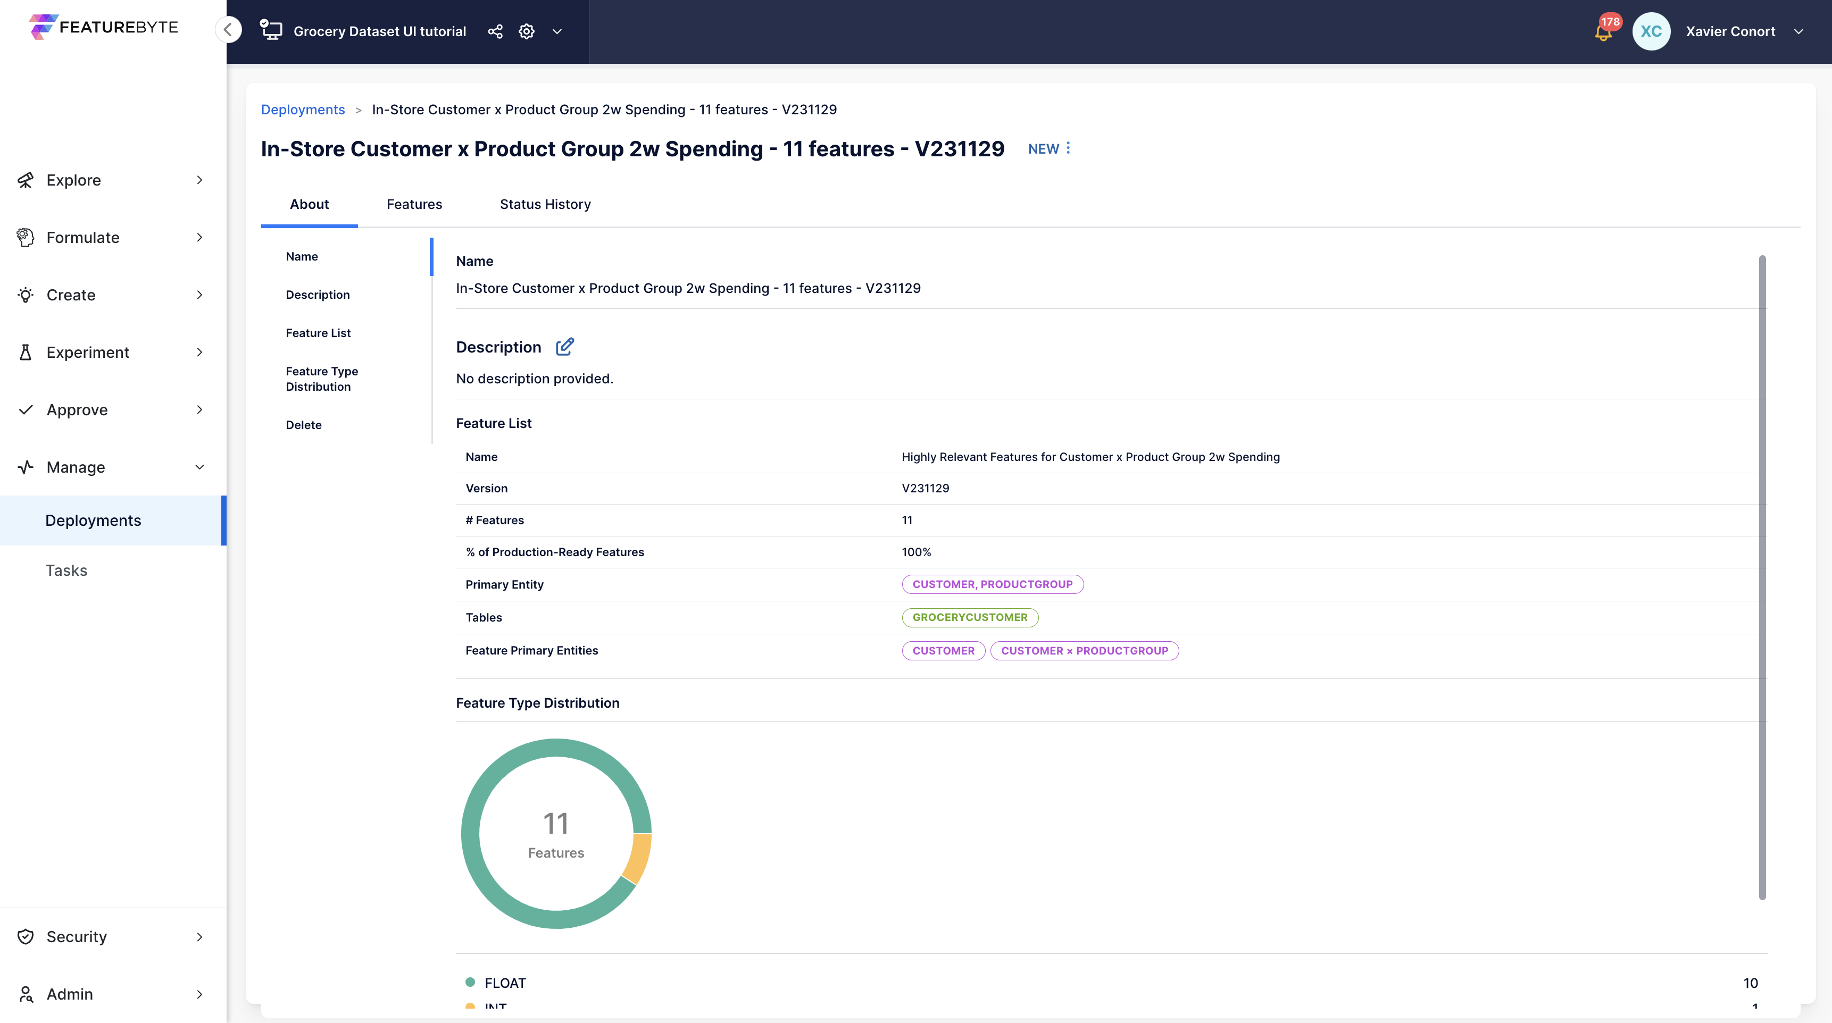Follow the Deployments breadcrumb link
Viewport: 1832px width, 1023px height.
click(302, 110)
